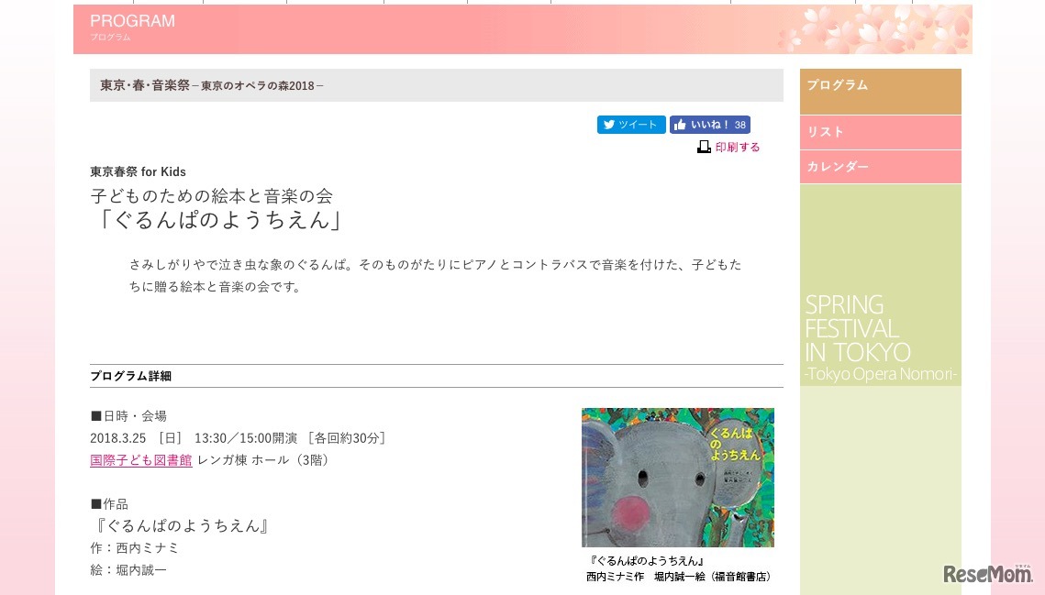Click the printer icon
The height and width of the screenshot is (595, 1045).
click(x=704, y=147)
